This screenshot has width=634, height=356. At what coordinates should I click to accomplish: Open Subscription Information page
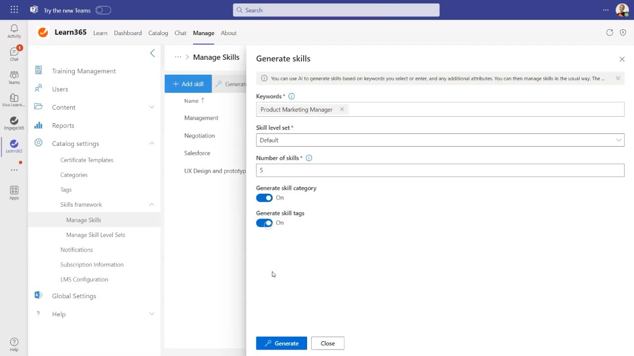(92, 265)
